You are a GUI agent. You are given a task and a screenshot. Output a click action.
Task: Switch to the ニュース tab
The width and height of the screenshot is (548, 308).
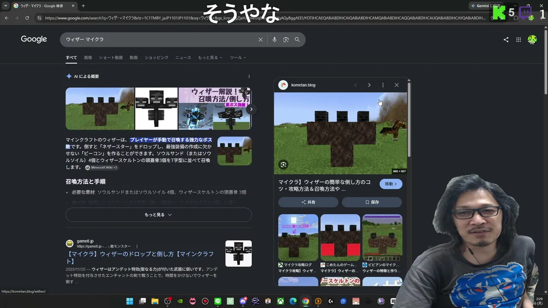click(183, 58)
